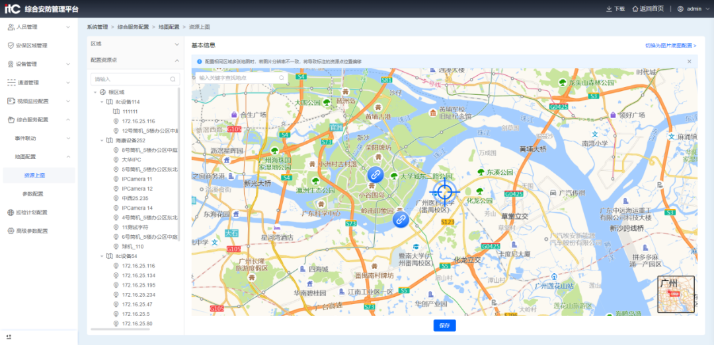Open 参数配置 in the sidebar
This screenshot has width=714, height=345.
click(33, 194)
